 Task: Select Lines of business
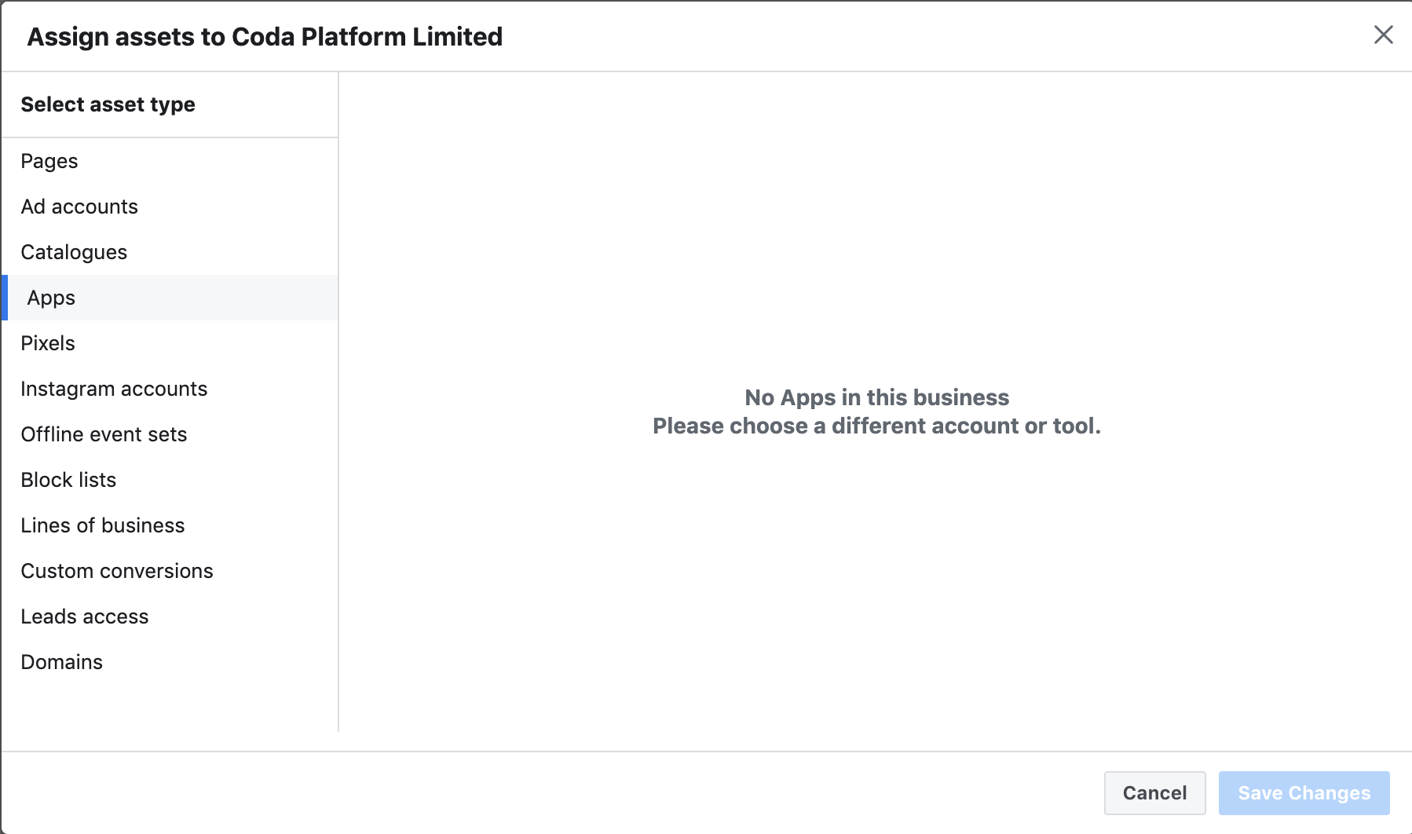[x=170, y=525]
